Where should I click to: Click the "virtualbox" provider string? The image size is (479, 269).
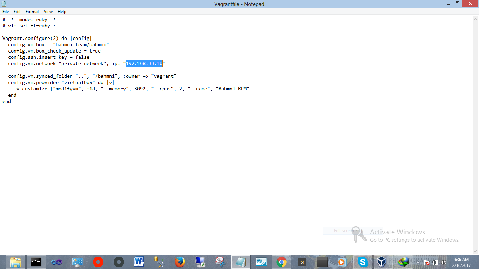(78, 82)
